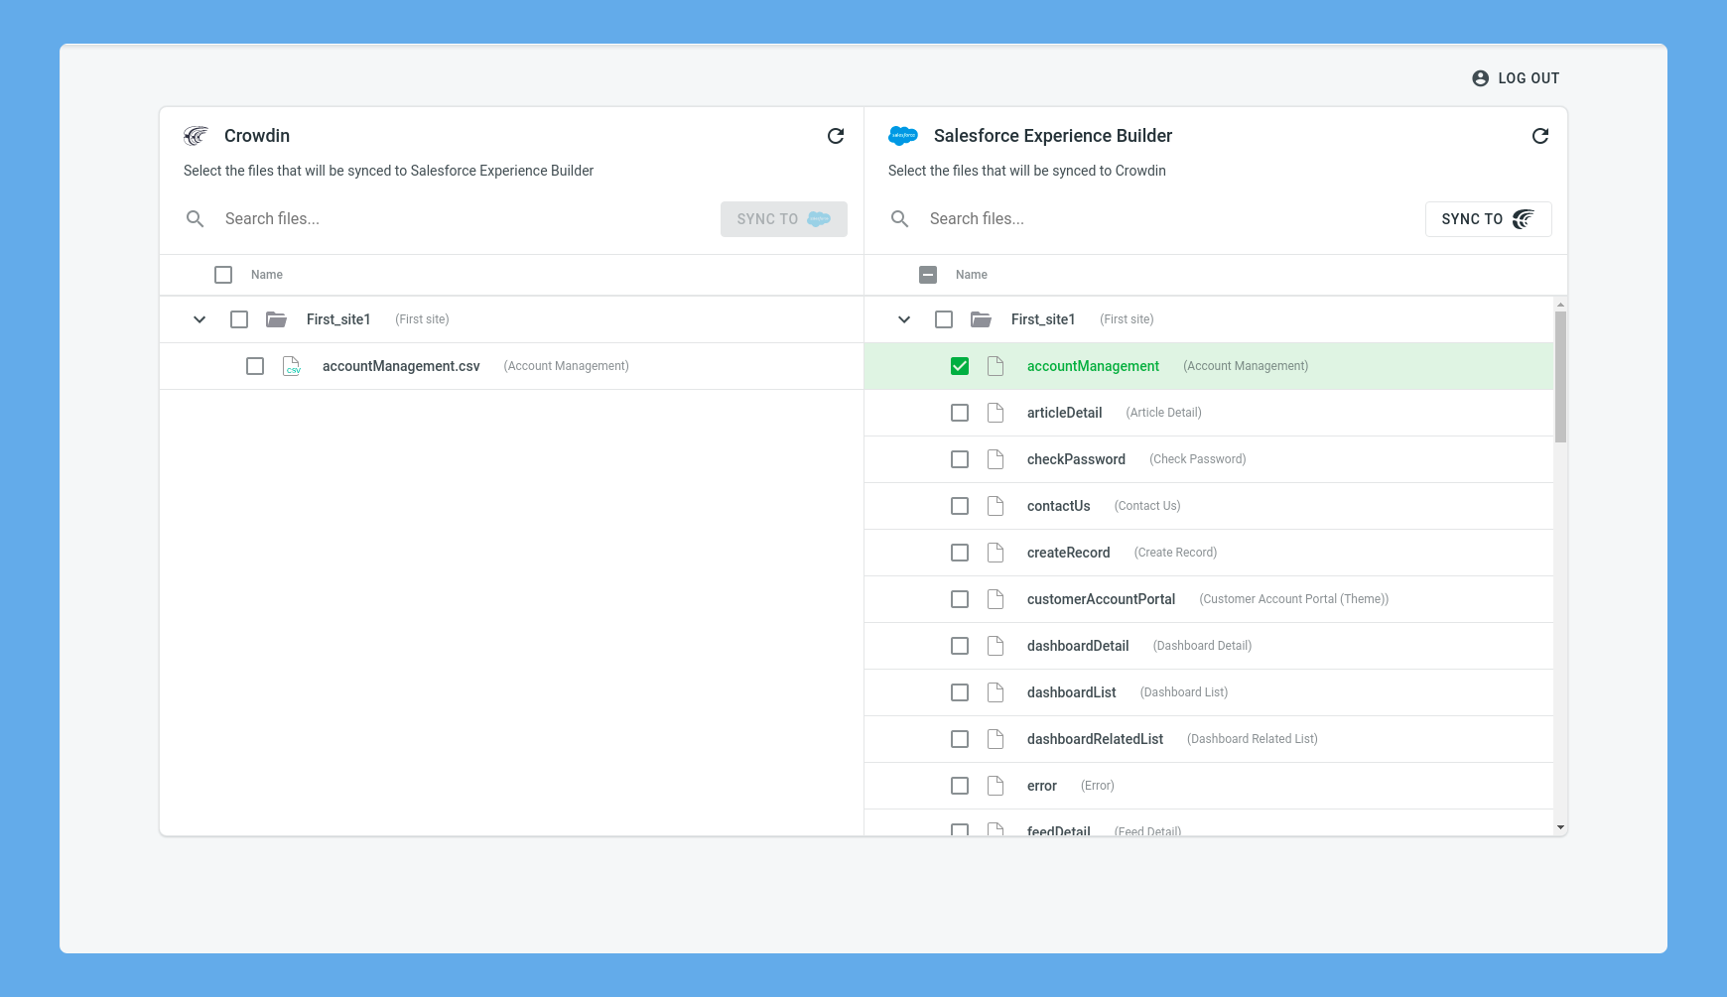Click Salesforce panel search magnifier icon
Image resolution: width=1727 pixels, height=997 pixels.
coord(900,219)
